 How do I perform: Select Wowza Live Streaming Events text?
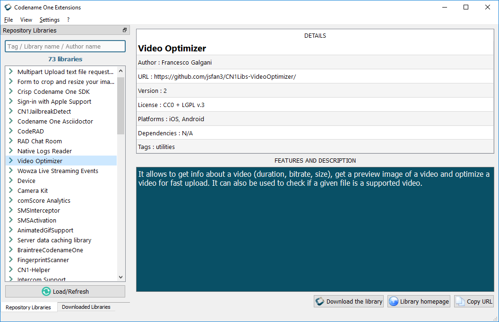tap(58, 171)
